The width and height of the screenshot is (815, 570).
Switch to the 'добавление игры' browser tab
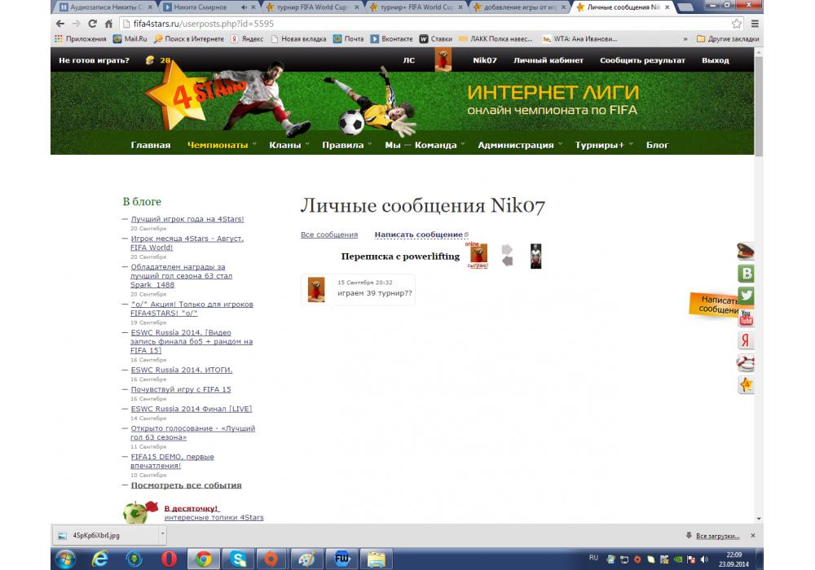click(x=520, y=7)
